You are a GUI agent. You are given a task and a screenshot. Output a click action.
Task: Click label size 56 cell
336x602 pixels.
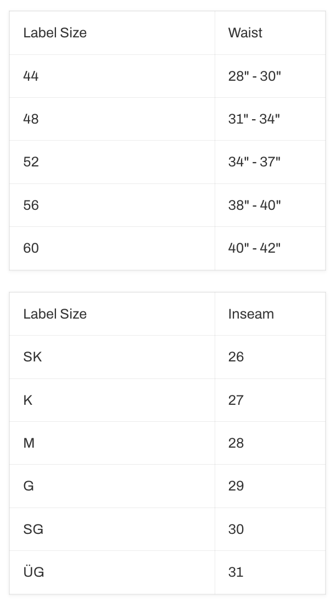pos(31,205)
